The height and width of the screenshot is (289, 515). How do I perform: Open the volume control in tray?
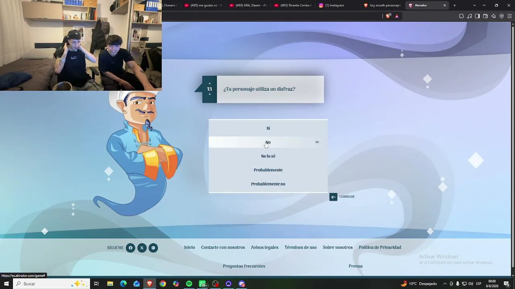pyautogui.click(x=471, y=284)
